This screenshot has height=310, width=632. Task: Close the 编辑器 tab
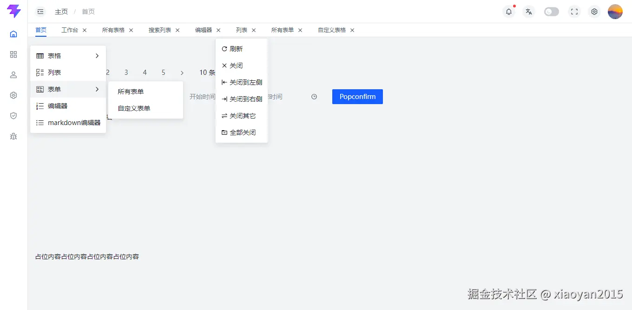(218, 30)
